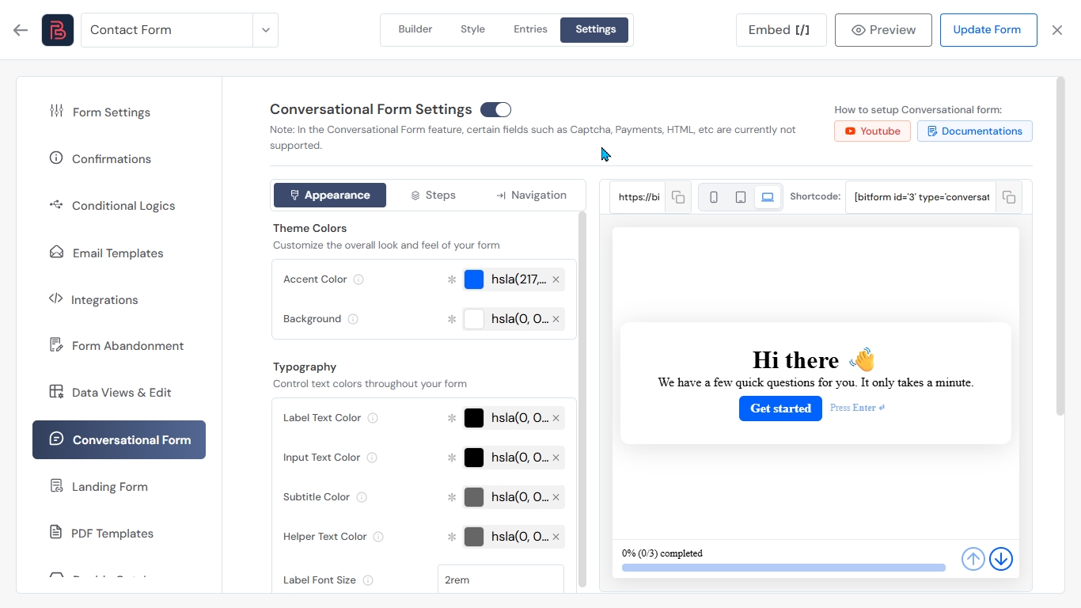
Task: Open the Label Text Color swatch
Action: (x=474, y=418)
